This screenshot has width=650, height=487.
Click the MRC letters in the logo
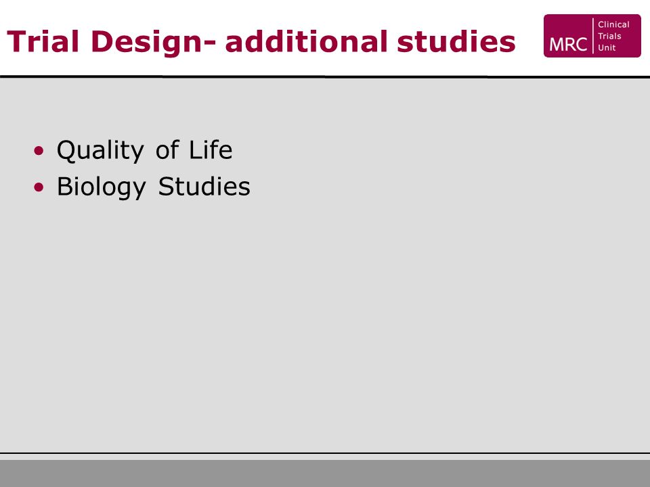pos(568,45)
